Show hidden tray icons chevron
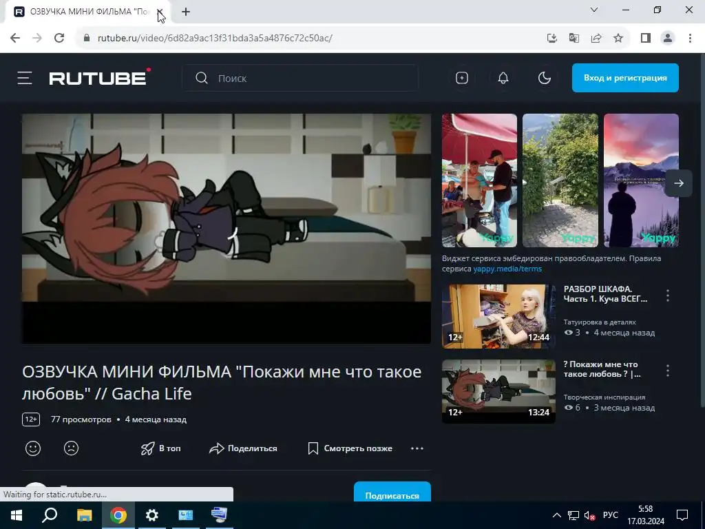The height and width of the screenshot is (529, 705). coord(556,515)
